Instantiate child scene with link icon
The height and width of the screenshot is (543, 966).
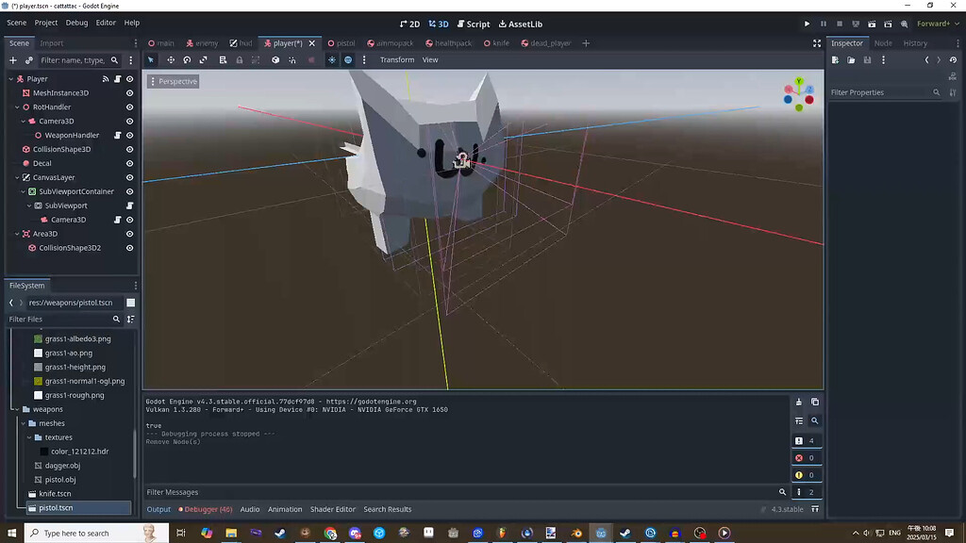29,60
